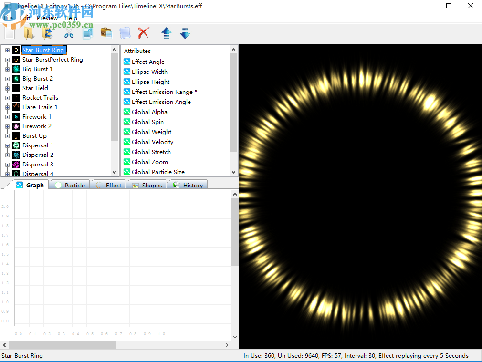Image resolution: width=482 pixels, height=362 pixels.
Task: Open the Preview menu
Action: tap(47, 18)
